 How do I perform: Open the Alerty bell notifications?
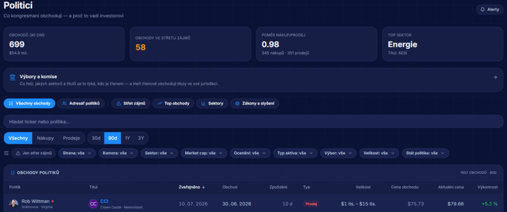point(490,9)
